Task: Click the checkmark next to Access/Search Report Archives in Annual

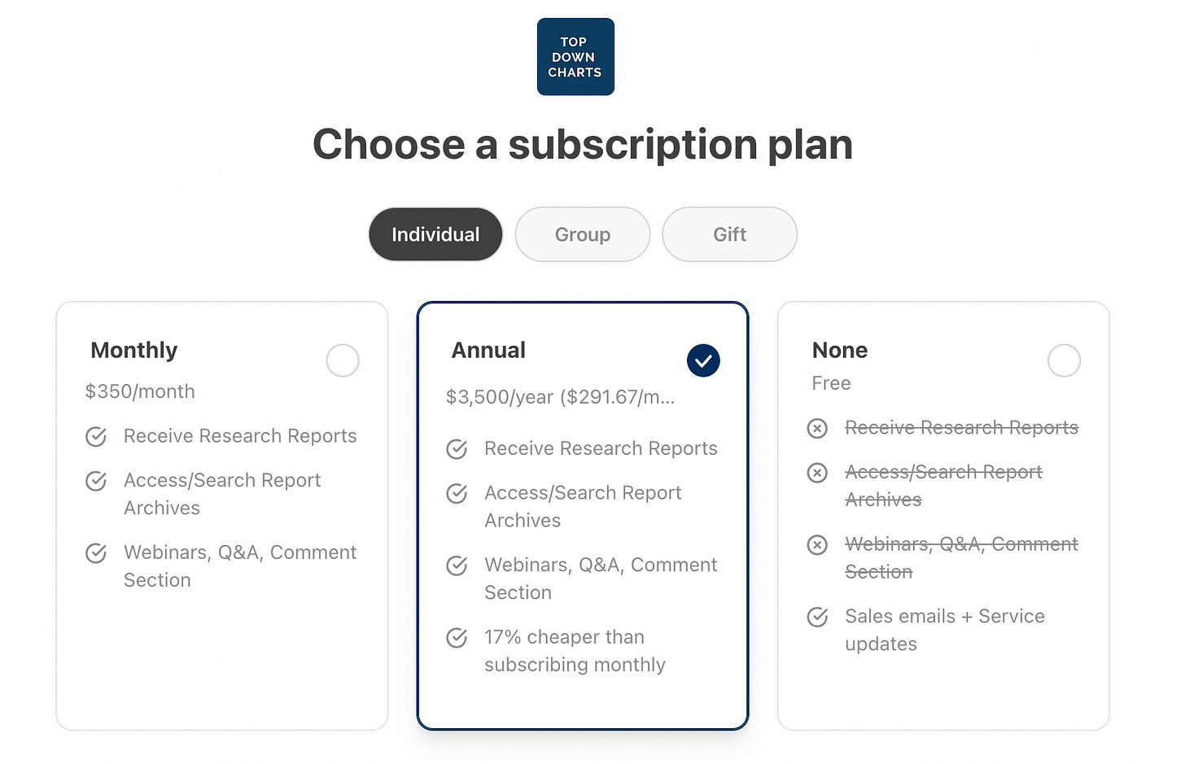Action: click(x=457, y=493)
